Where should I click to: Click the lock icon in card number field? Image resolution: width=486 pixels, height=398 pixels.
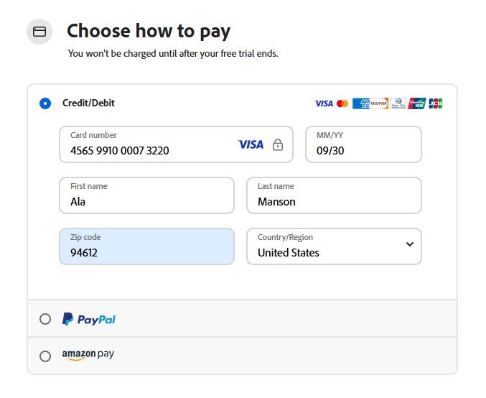coord(278,144)
